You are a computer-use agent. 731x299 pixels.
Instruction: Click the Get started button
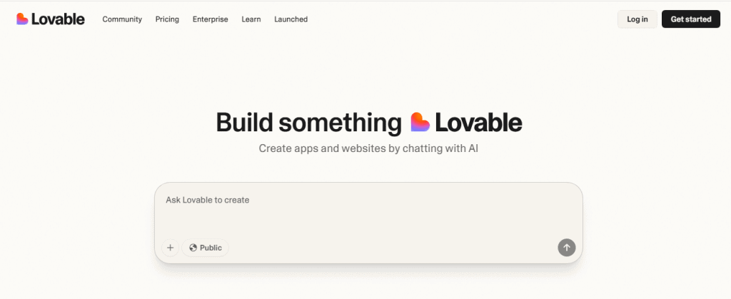691,19
